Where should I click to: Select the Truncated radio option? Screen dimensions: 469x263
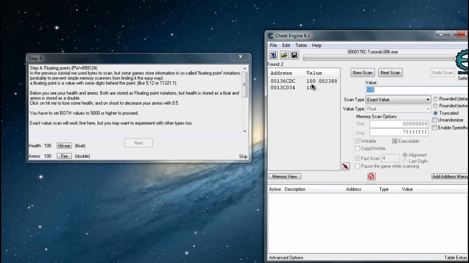click(x=436, y=113)
